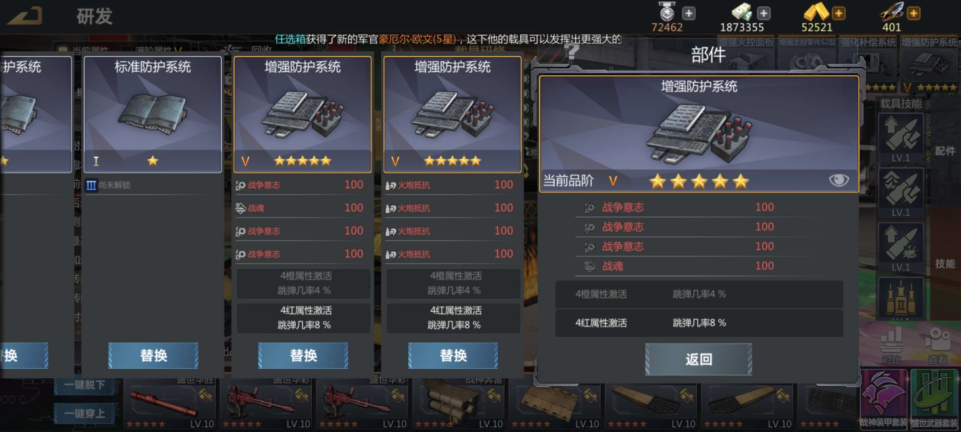The image size is (961, 432).
Task: Click the question mark help icon
Action: (571, 51)
